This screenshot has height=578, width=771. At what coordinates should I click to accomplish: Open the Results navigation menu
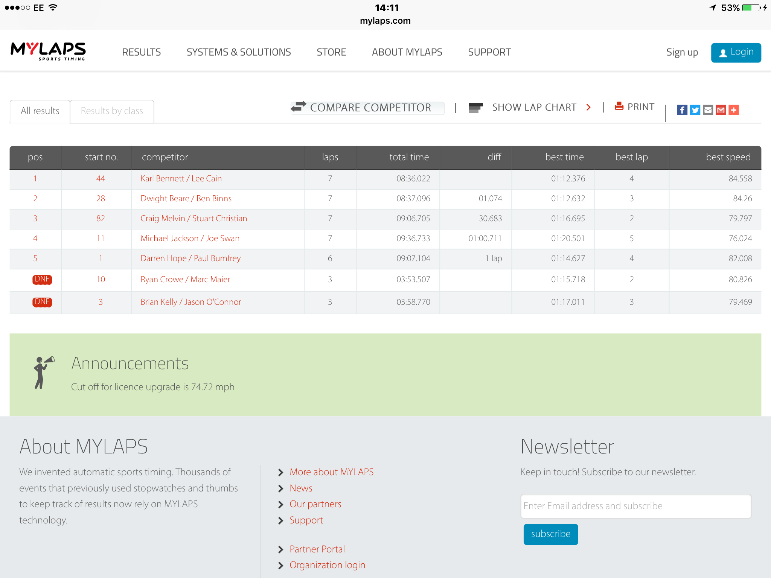coord(142,52)
